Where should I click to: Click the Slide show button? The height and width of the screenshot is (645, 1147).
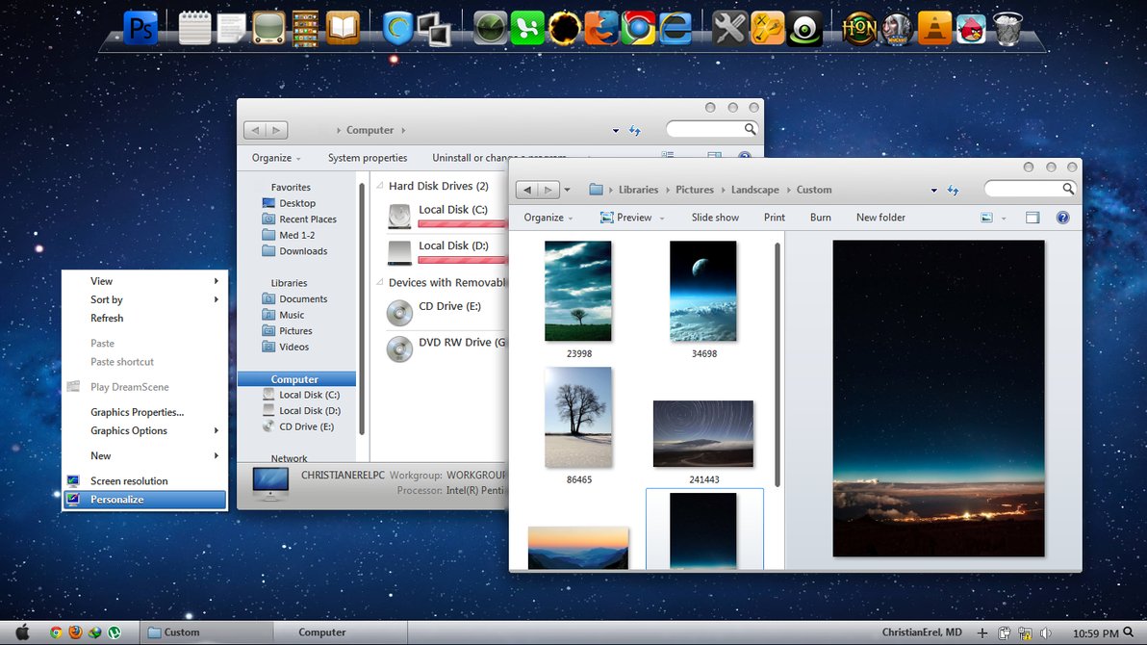click(x=715, y=218)
